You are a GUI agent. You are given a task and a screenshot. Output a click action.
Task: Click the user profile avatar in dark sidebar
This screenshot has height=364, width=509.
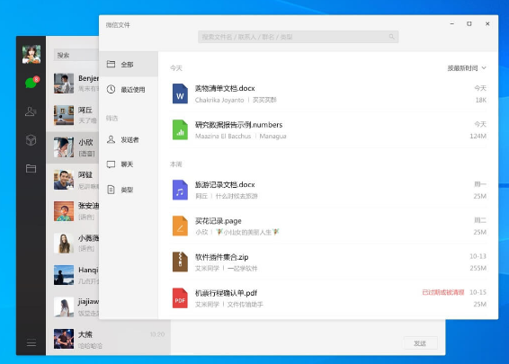[x=31, y=54]
